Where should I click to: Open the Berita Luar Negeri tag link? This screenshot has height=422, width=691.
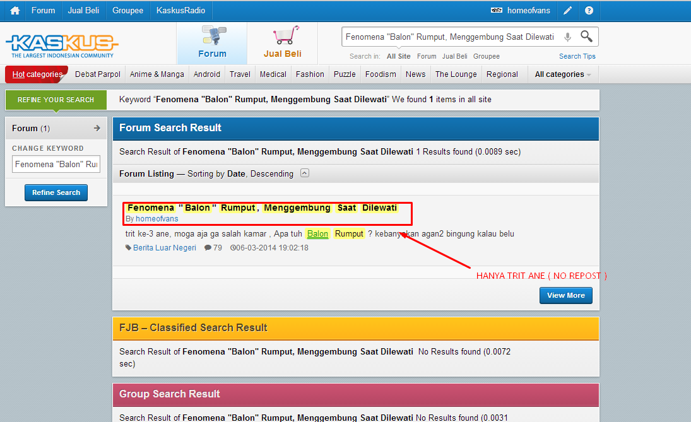(164, 248)
